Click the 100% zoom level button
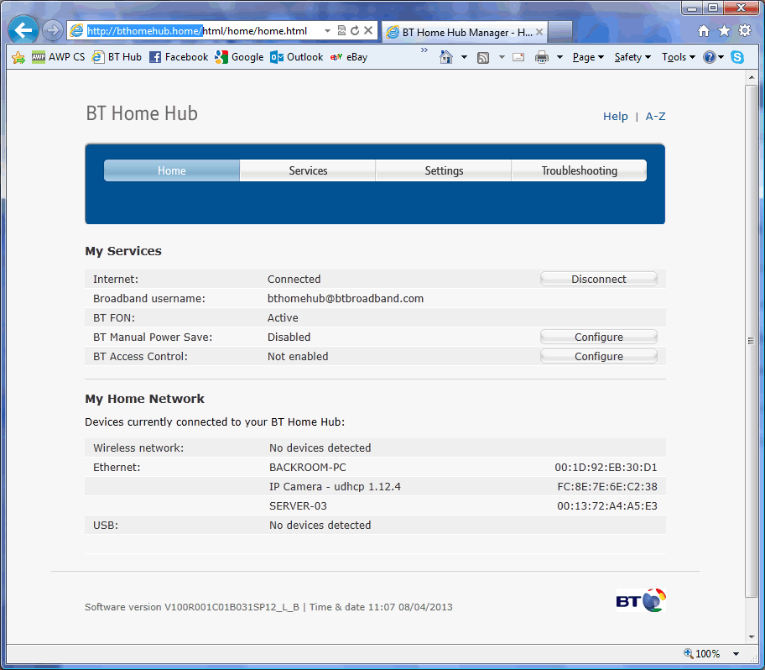The width and height of the screenshot is (765, 670). coord(702,653)
